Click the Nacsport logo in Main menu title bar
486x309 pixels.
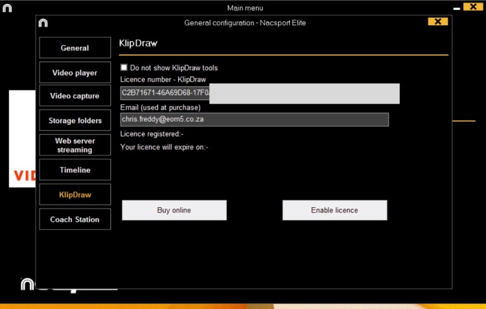(8, 8)
